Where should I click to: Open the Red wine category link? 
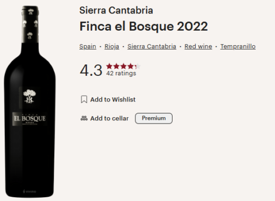coord(198,46)
